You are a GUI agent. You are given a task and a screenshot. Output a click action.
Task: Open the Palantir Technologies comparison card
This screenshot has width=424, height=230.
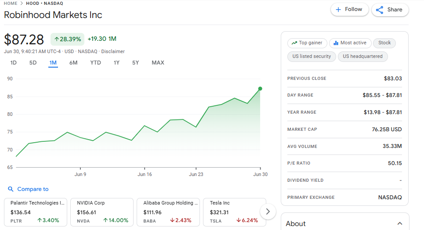click(x=36, y=212)
